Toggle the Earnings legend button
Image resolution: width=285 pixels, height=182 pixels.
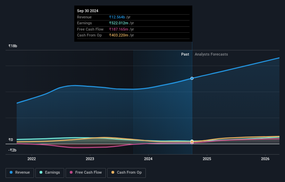50,173
